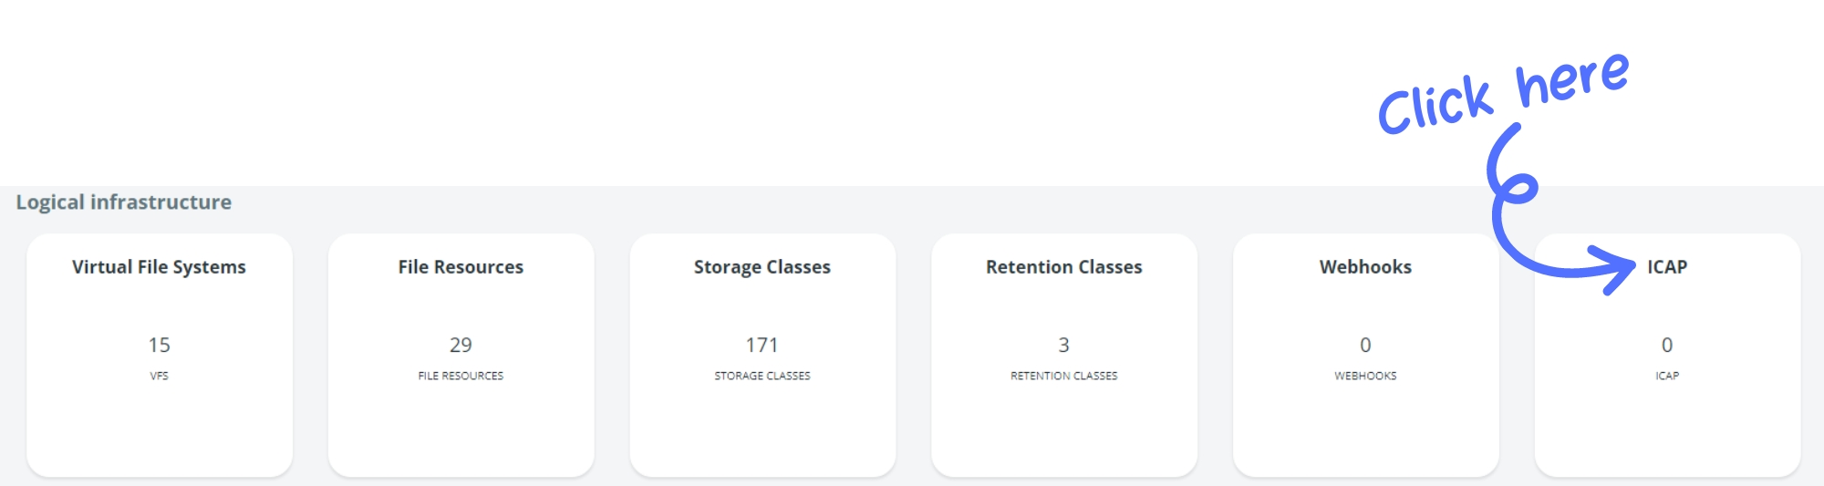
Task: Click the Webhooks card title
Action: click(1365, 267)
